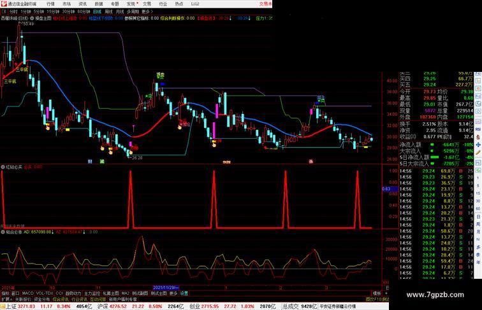This screenshot has height=310, width=482.
Task: Open the 交易 menu
Action: coord(147,4)
